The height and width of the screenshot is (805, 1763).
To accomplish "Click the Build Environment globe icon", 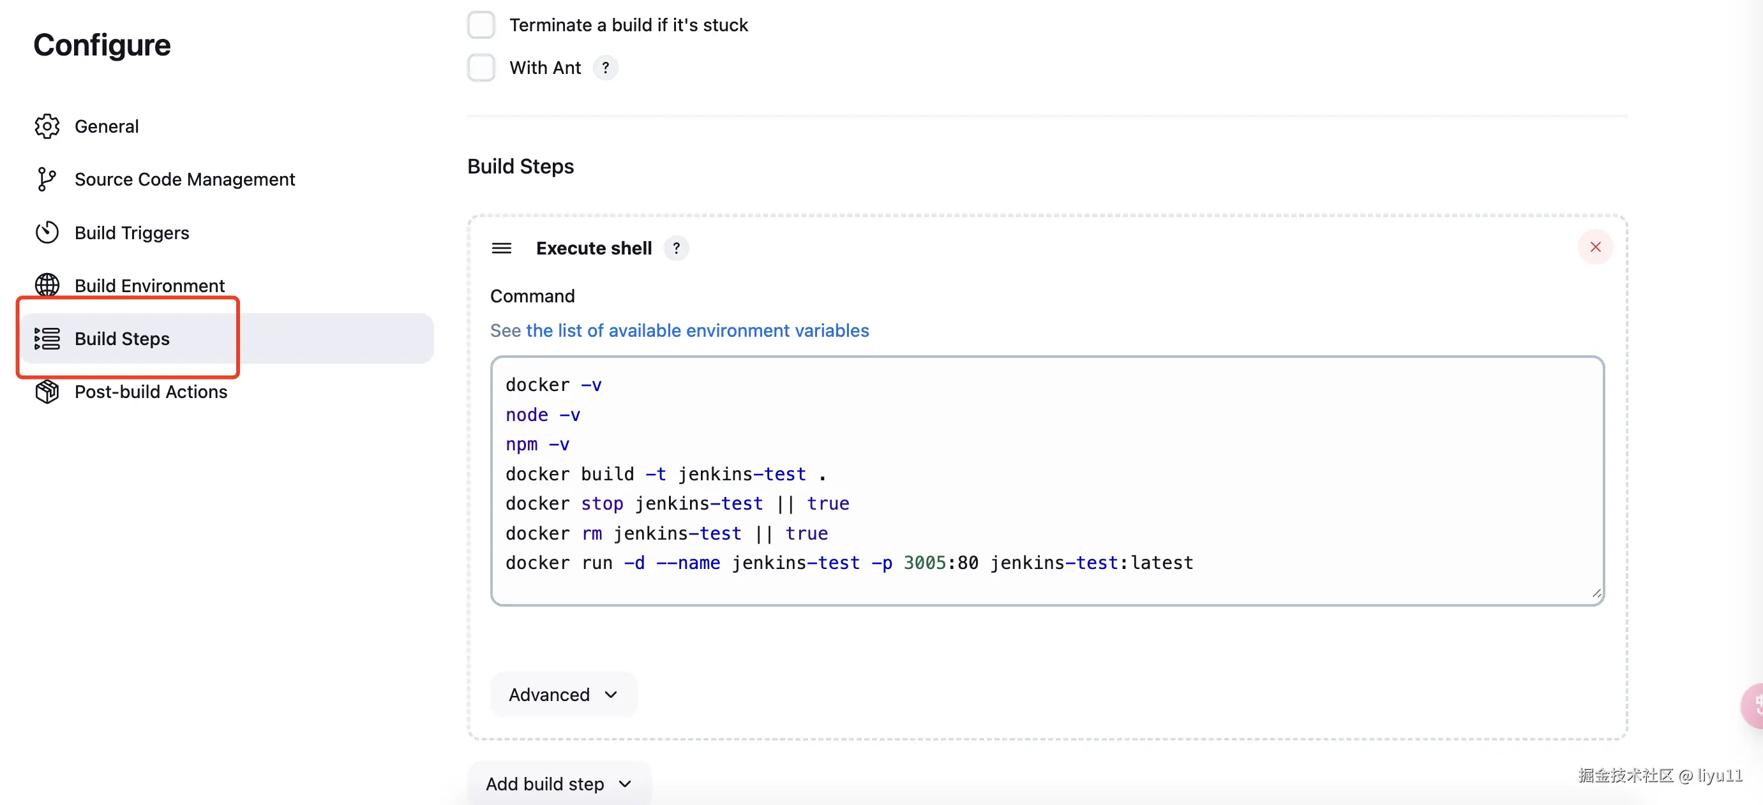I will (47, 284).
